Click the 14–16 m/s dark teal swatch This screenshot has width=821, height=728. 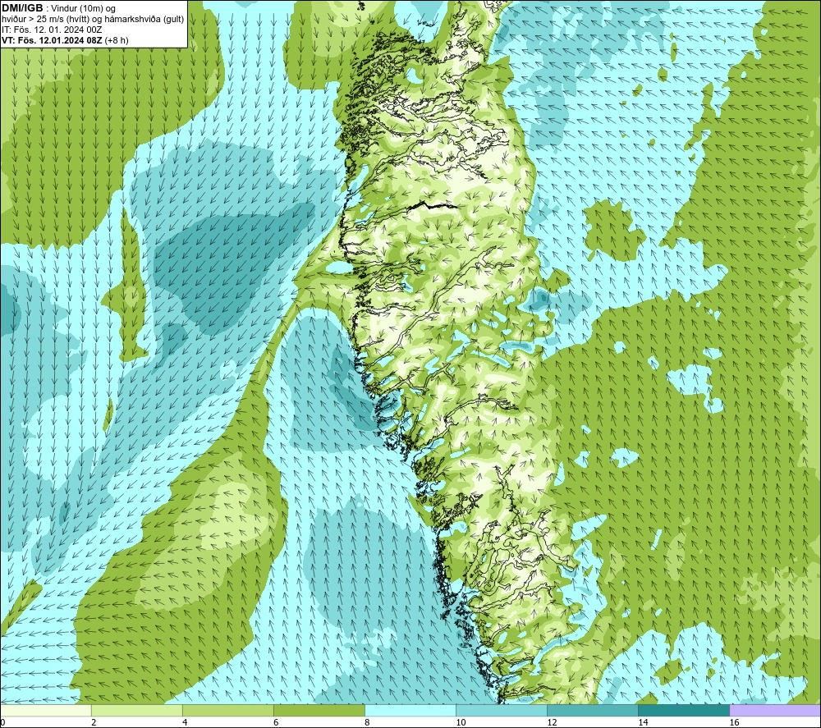pos(684,711)
